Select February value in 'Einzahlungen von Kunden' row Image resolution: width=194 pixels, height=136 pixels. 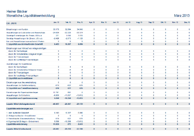pos(68,29)
